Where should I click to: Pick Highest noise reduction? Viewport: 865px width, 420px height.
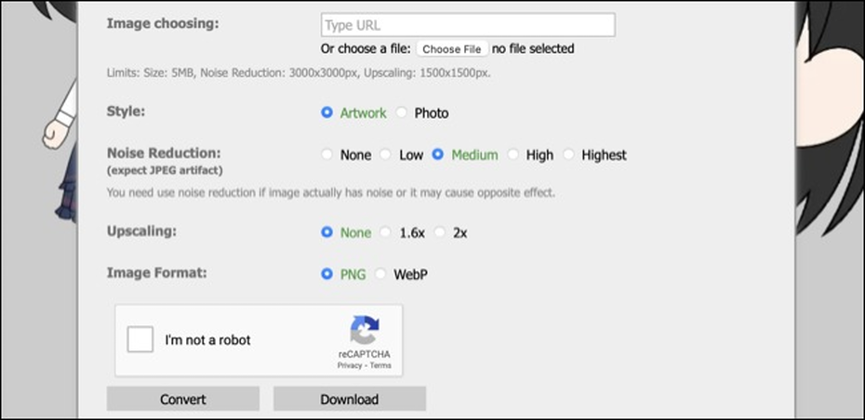pos(568,155)
